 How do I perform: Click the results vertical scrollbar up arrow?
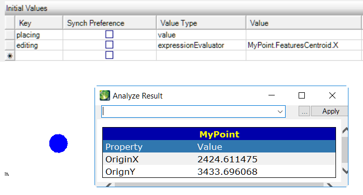(345, 130)
